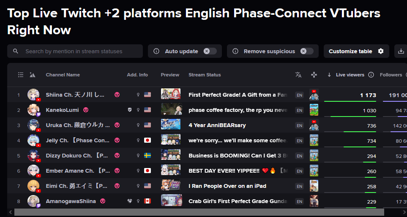Sort by Followers column header
The image size is (407, 217).
[391, 75]
